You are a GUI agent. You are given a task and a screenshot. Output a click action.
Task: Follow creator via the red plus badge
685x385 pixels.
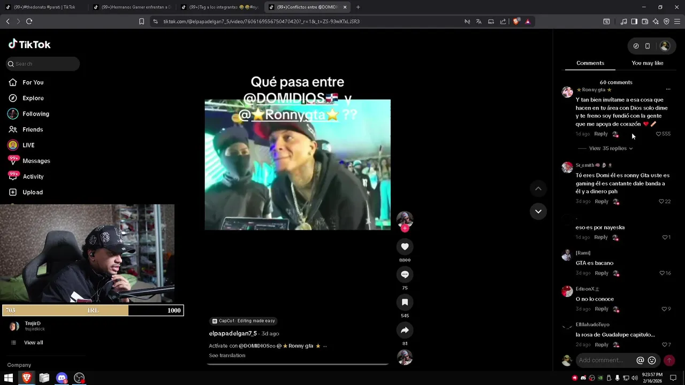pos(405,228)
